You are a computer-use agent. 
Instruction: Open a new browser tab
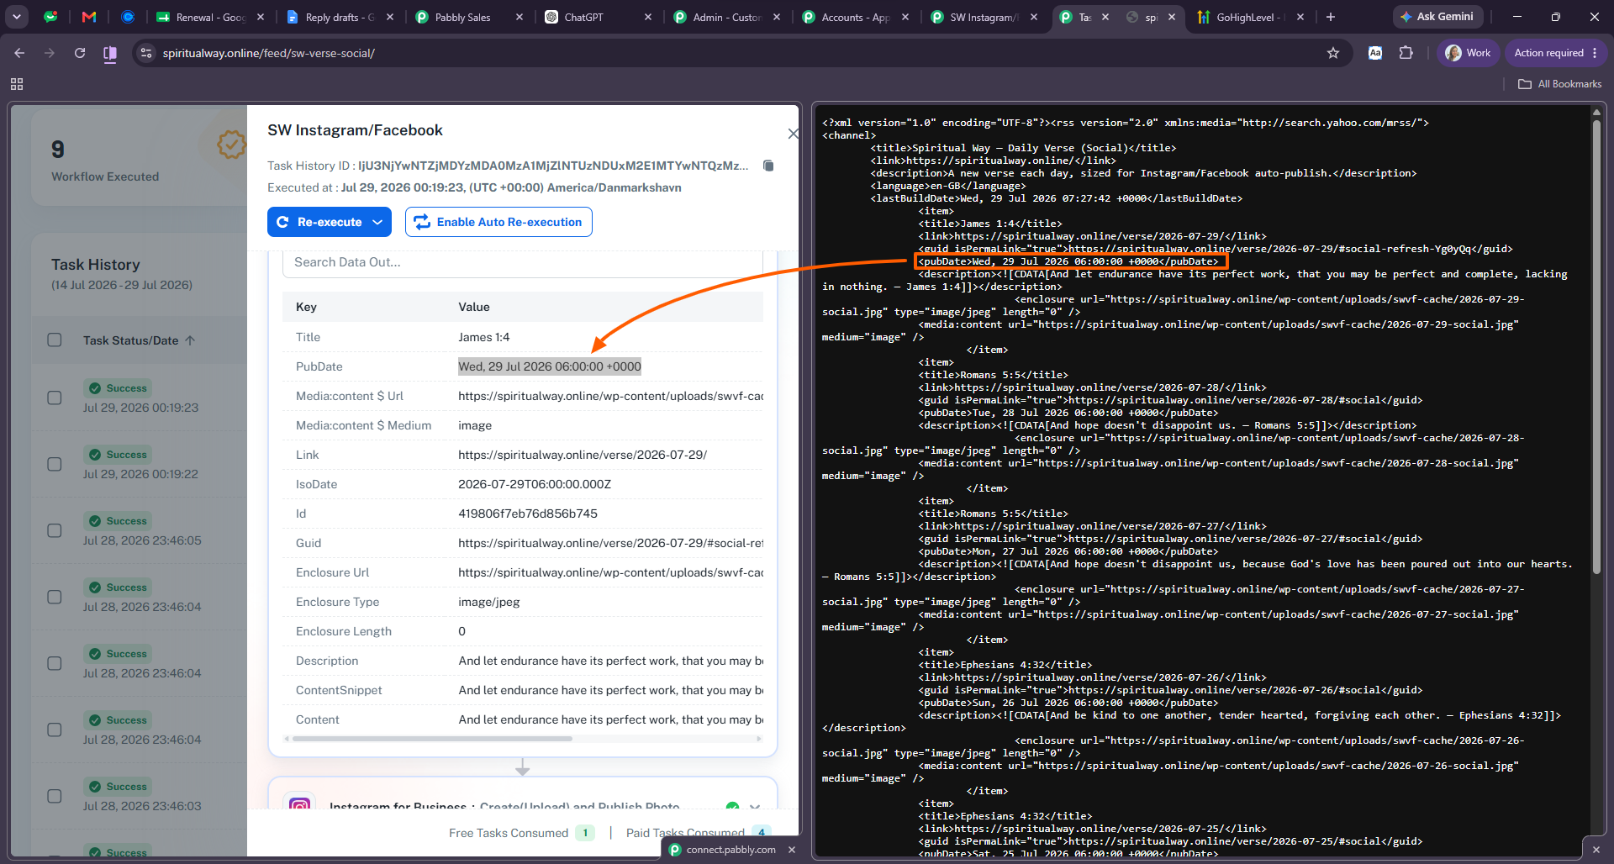(x=1331, y=17)
